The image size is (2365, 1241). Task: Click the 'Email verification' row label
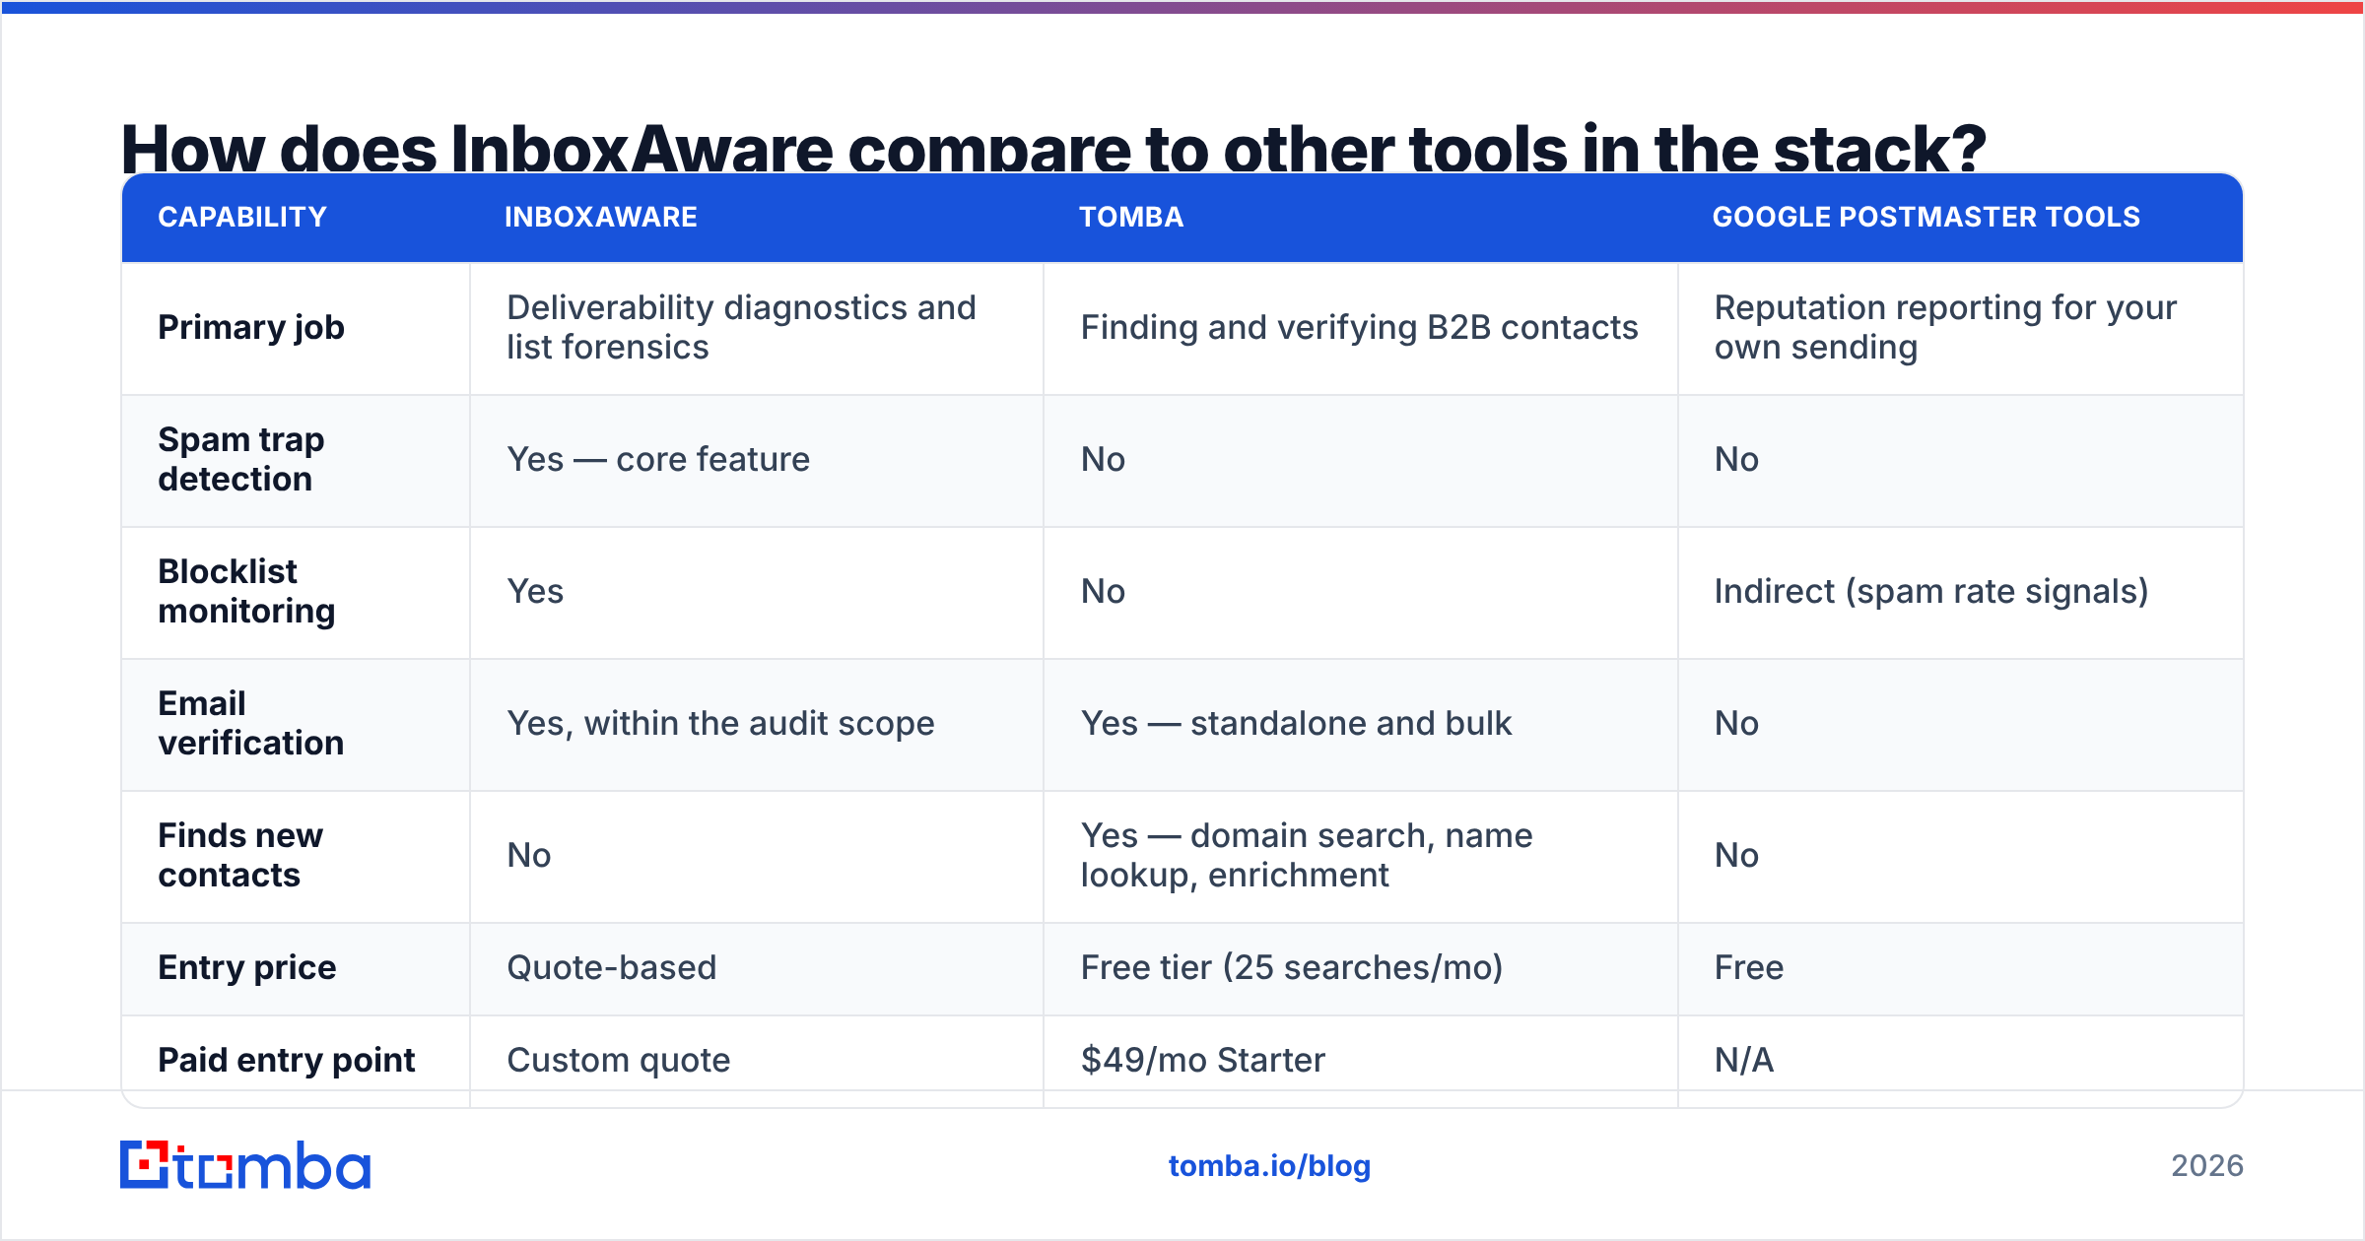click(x=251, y=723)
